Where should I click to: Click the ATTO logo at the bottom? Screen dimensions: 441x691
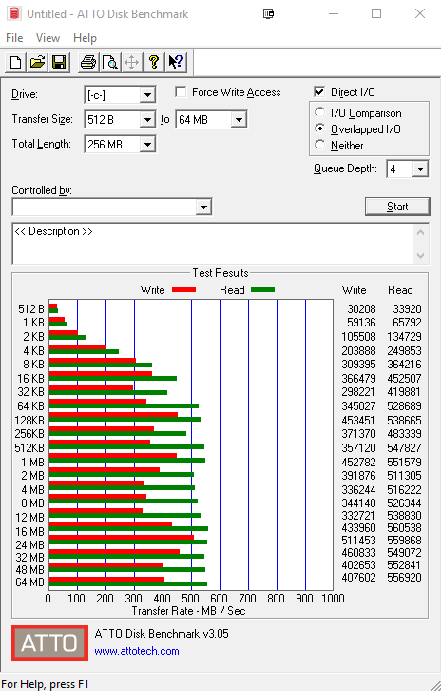click(49, 642)
